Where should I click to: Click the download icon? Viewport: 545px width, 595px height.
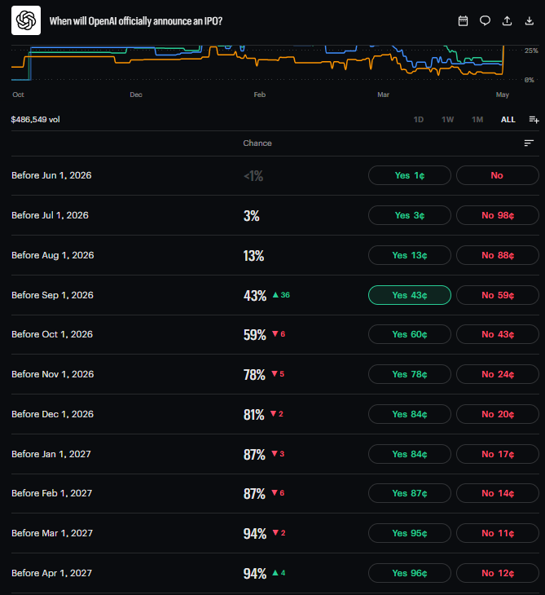[x=529, y=21]
